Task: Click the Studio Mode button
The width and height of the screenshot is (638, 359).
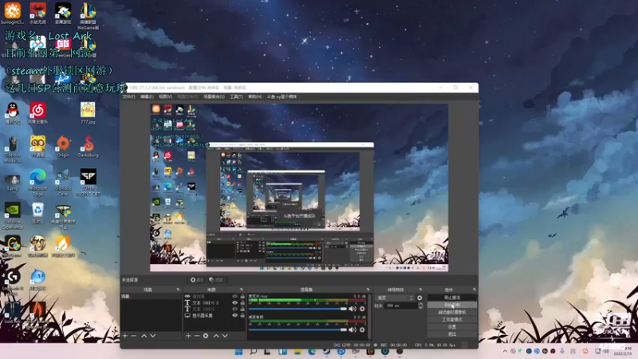Action: pos(452,320)
